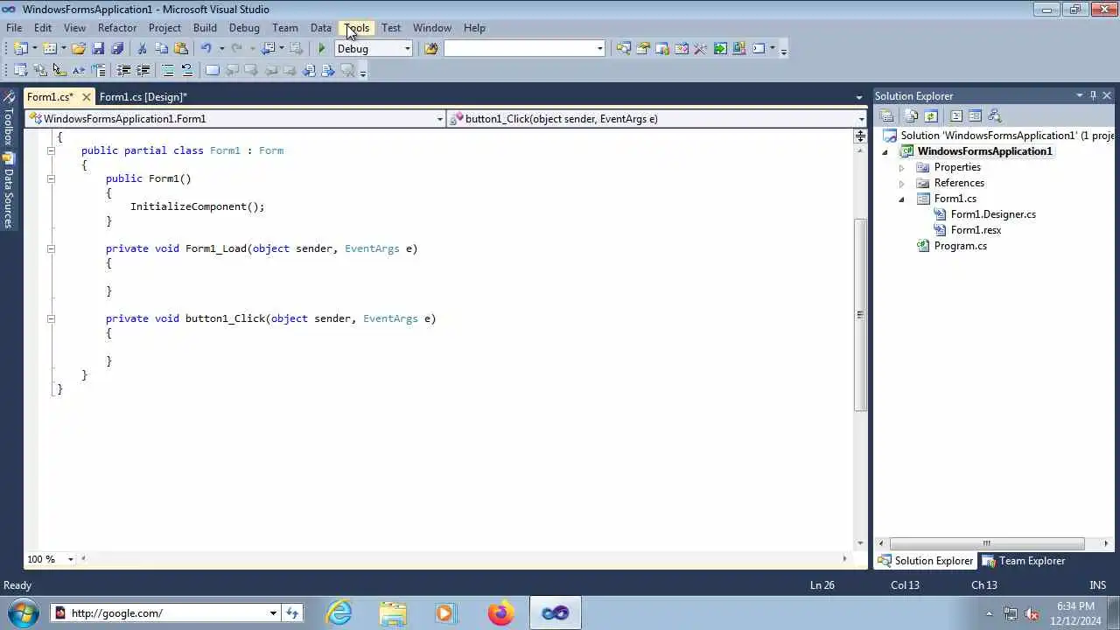This screenshot has height=630, width=1120.
Task: Click the Visual Studio taskbar icon
Action: click(x=556, y=613)
